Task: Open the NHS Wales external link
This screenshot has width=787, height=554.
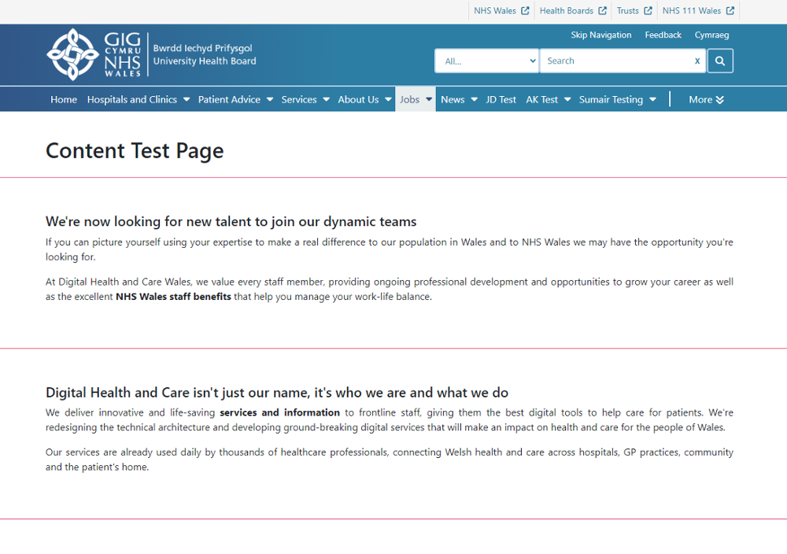Action: (x=501, y=11)
